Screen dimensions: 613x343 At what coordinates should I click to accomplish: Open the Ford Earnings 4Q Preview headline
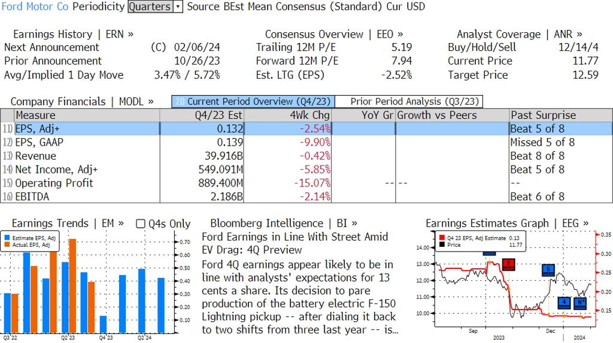point(295,243)
